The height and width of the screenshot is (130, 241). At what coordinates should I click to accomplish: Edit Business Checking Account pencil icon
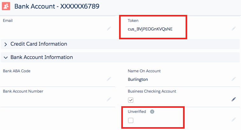point(233,99)
